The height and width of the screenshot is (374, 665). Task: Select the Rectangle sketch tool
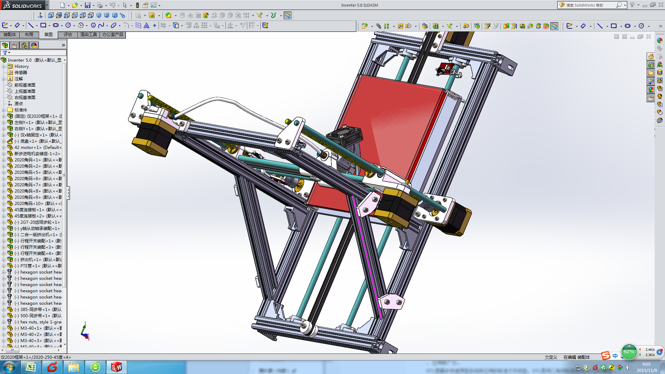pyautogui.click(x=43, y=25)
